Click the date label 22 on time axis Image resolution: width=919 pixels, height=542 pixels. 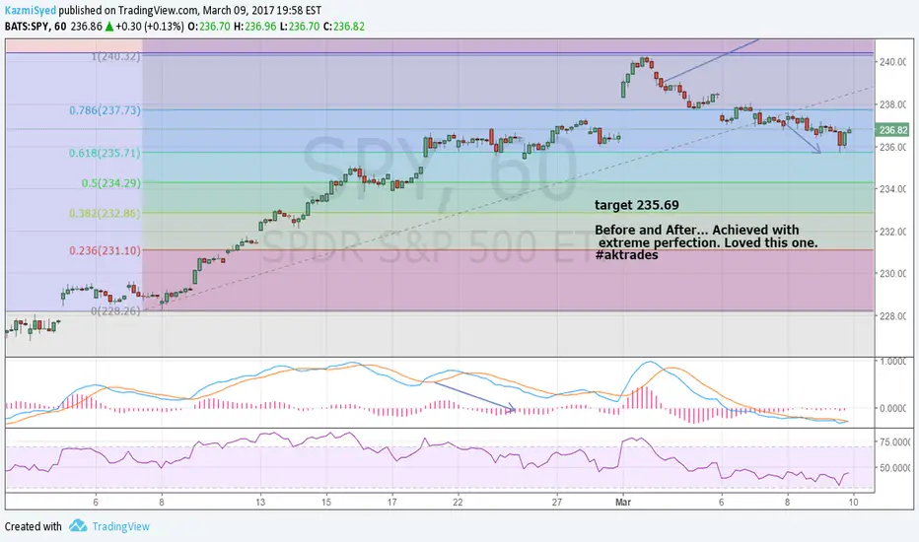[458, 502]
